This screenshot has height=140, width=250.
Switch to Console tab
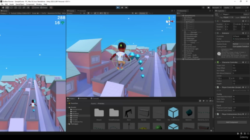click(95, 98)
